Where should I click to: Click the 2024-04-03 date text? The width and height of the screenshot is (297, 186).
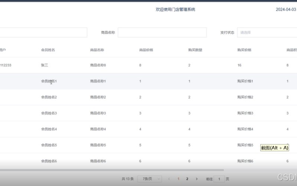click(x=286, y=10)
